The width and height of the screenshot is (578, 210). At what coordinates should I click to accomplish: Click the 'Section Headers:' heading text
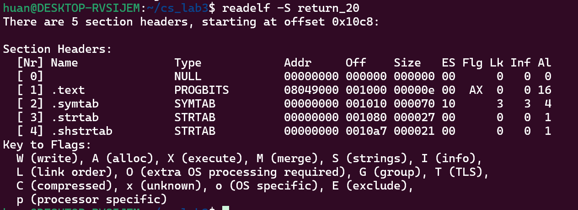58,49
